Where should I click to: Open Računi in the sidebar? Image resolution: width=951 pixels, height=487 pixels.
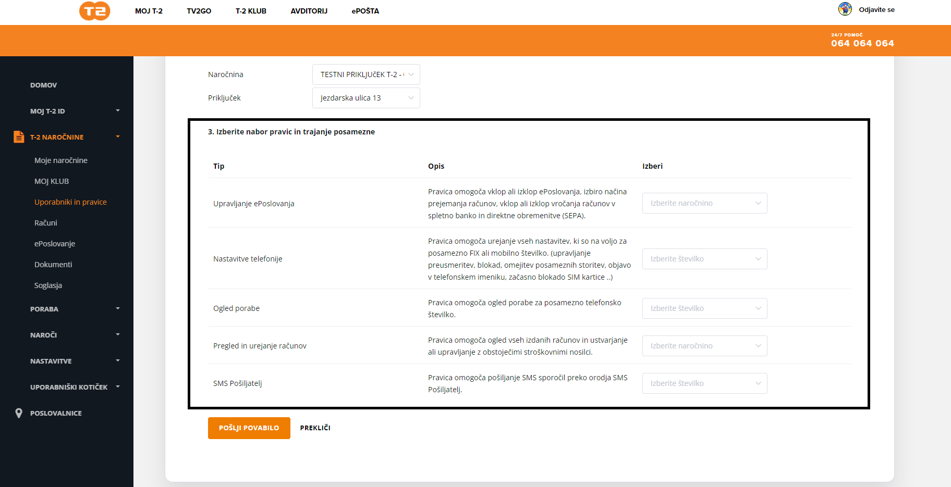coord(46,223)
